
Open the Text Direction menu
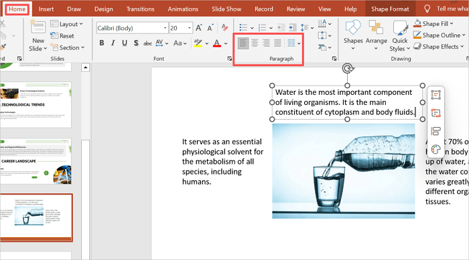pyautogui.click(x=324, y=23)
